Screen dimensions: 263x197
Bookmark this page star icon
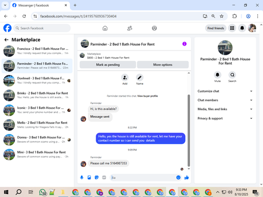(x=221, y=16)
